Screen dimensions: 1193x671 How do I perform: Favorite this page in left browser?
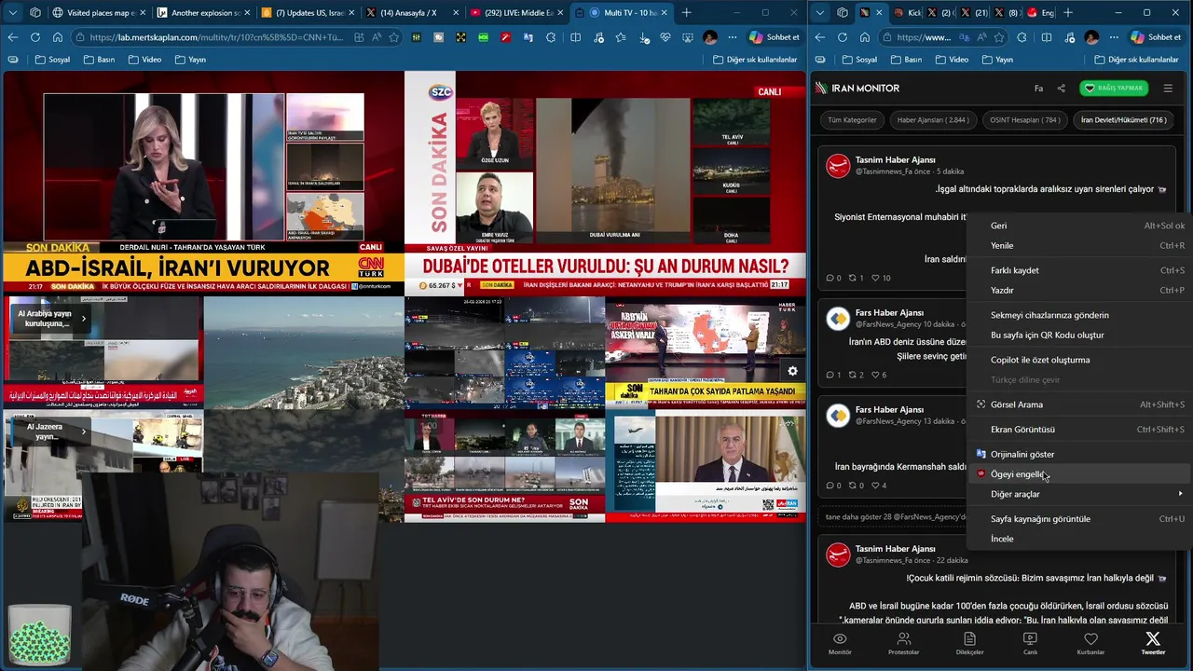tap(394, 37)
